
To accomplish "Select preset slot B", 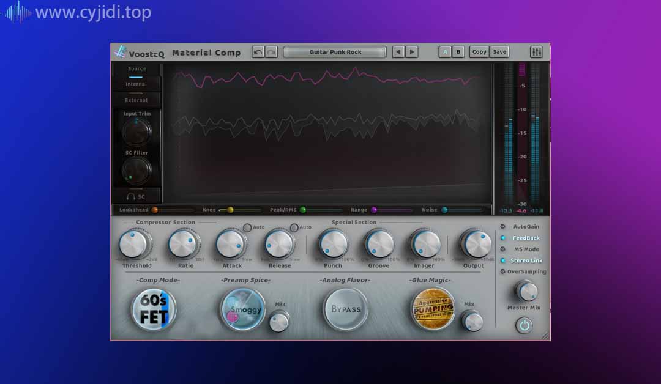I will [x=458, y=52].
